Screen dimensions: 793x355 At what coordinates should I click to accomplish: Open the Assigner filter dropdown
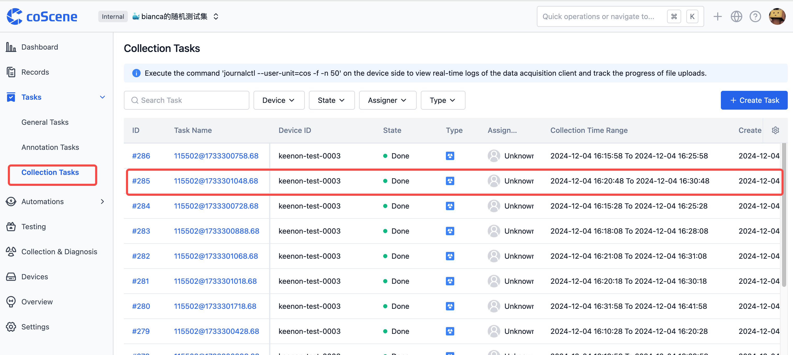point(388,100)
